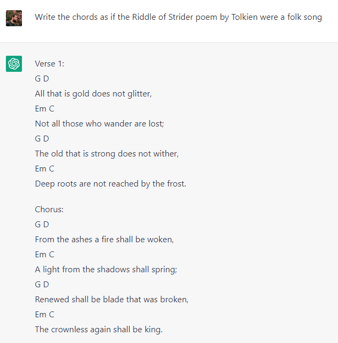338x343 pixels.
Task: Click 'The old that is strong does not wither,'
Action: click(107, 154)
